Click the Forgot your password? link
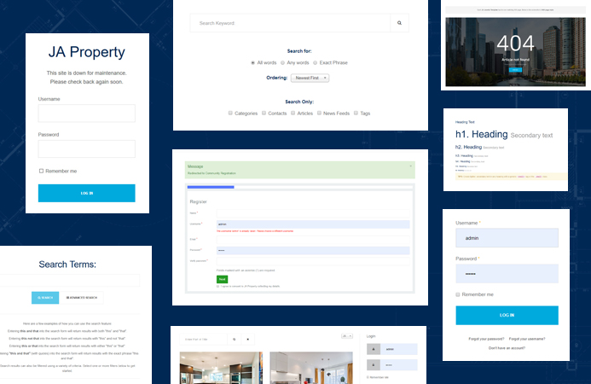This screenshot has width=591, height=384. pyautogui.click(x=486, y=339)
